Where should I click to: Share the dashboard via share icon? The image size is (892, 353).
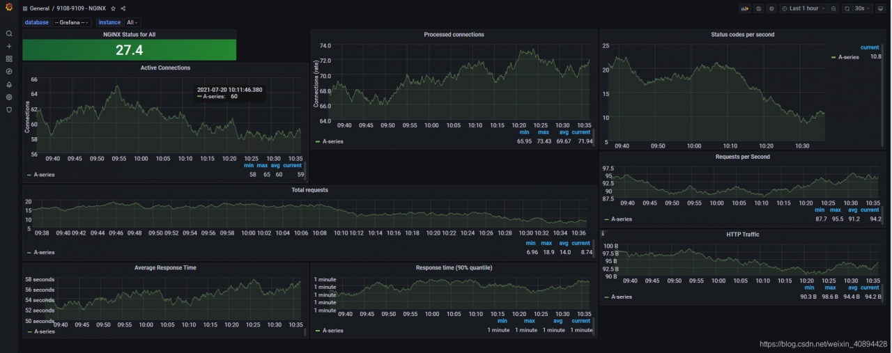point(123,8)
